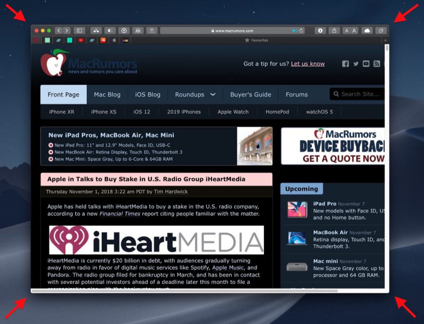Click the Twitter bird icon

(356, 64)
